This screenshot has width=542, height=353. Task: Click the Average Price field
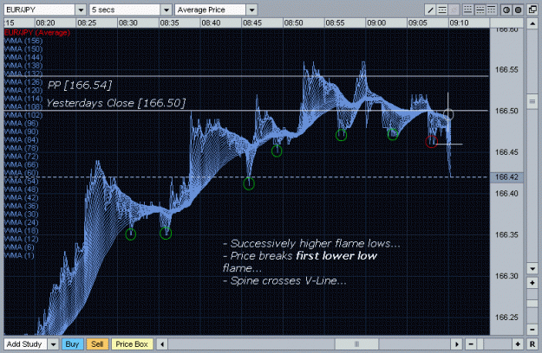coord(211,10)
